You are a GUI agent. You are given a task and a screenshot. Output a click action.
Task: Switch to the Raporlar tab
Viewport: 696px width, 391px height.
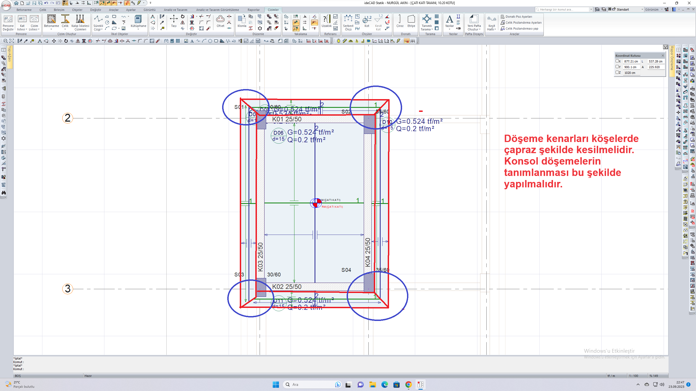pos(253,10)
